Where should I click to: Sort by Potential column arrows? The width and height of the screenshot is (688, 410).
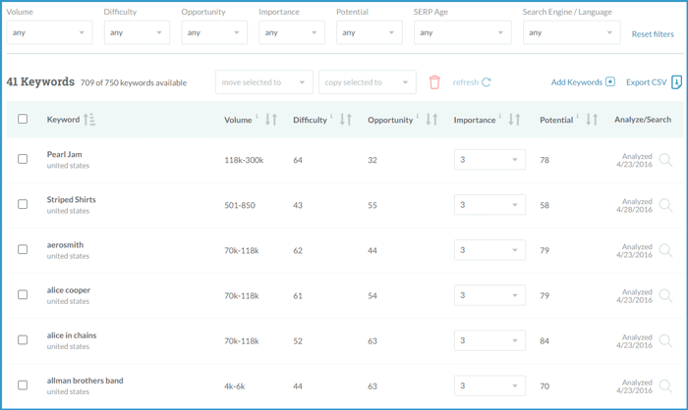point(592,120)
